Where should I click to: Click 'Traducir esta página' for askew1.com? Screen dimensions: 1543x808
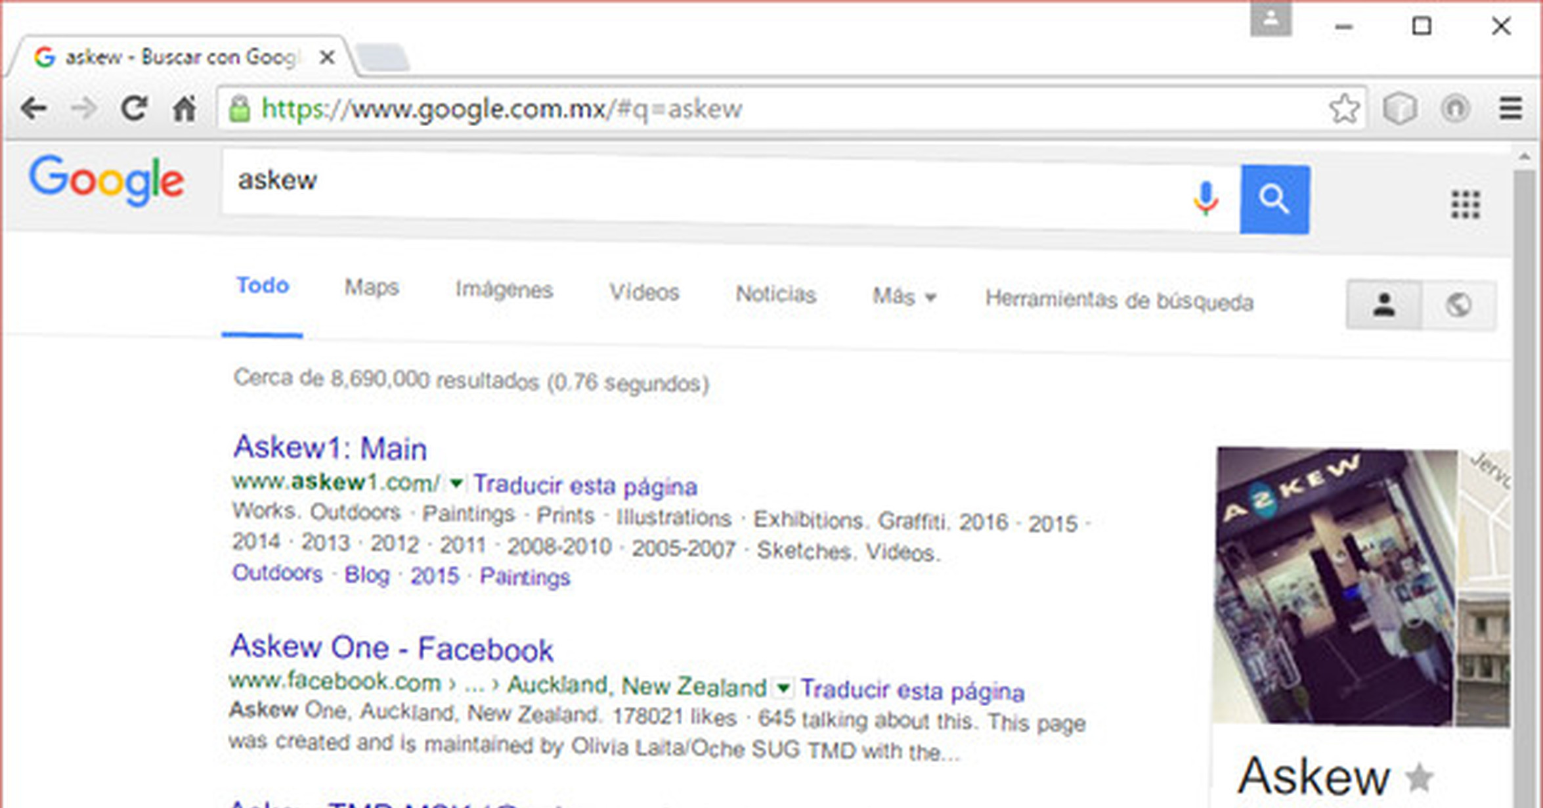click(585, 486)
